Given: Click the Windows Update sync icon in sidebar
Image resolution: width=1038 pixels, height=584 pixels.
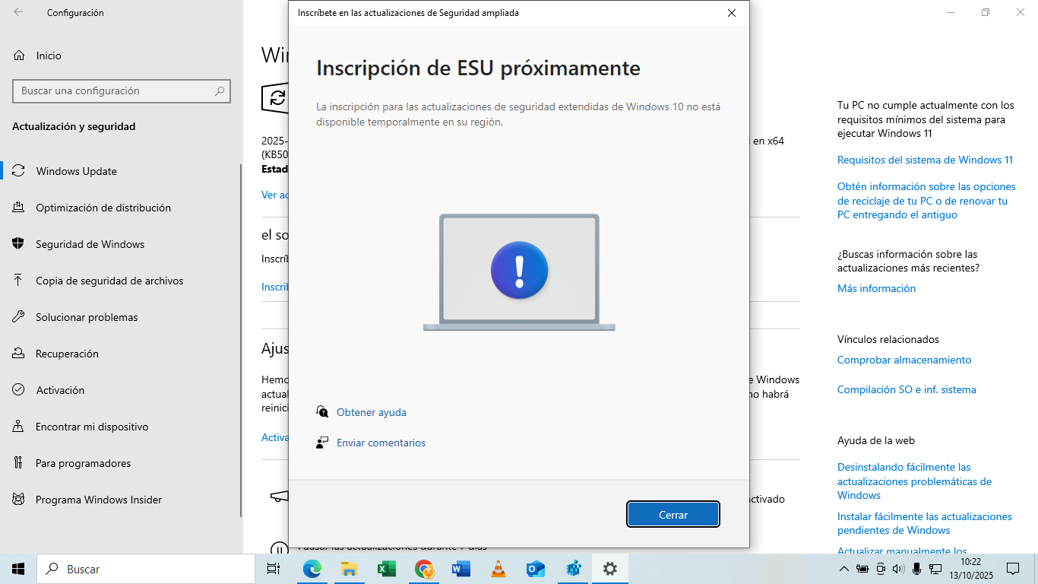Looking at the screenshot, I should 19,171.
